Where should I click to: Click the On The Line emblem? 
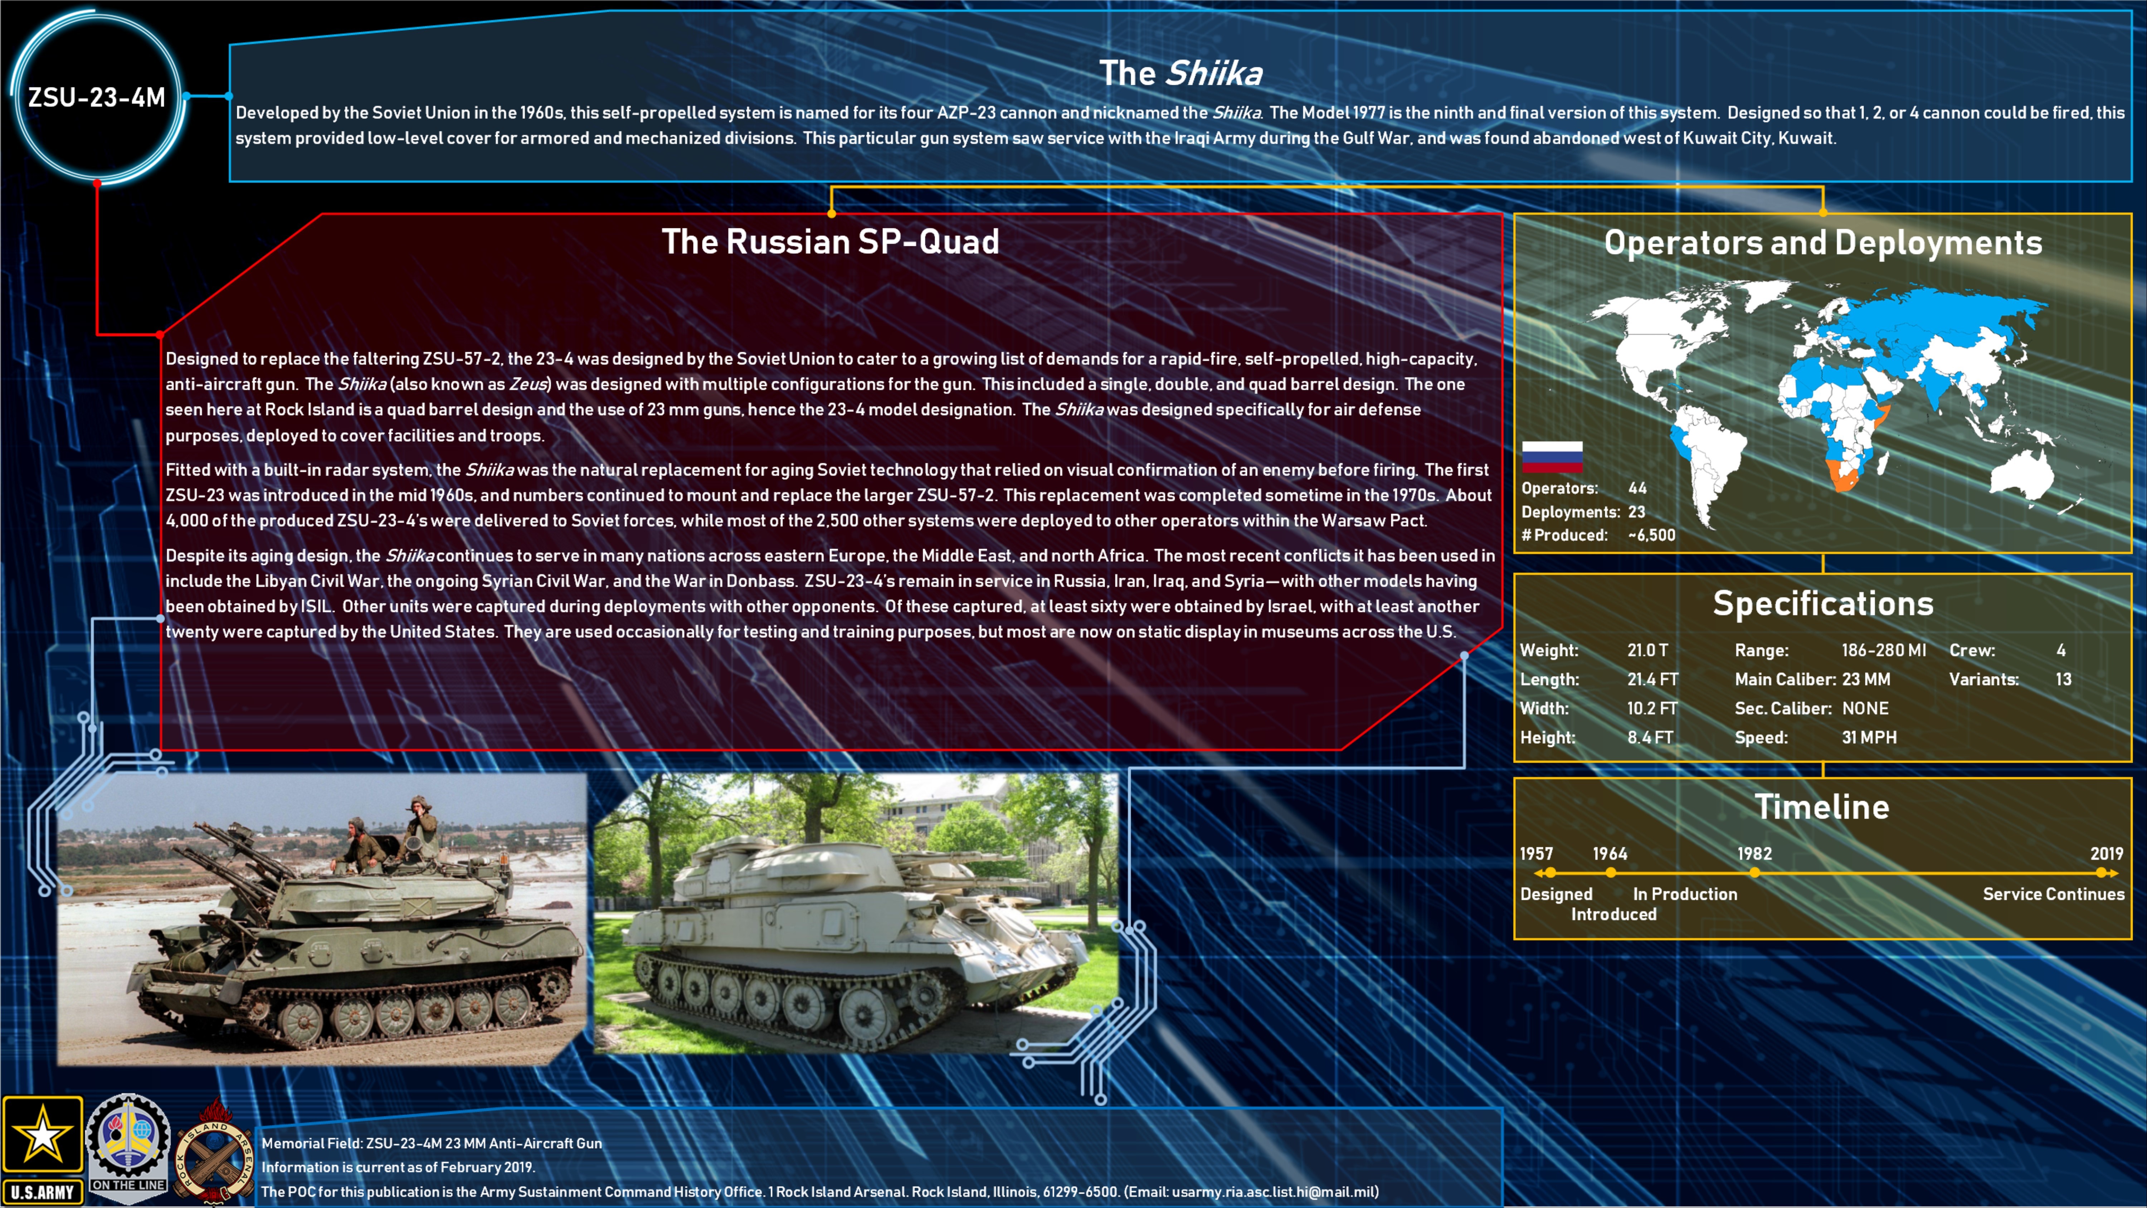(x=128, y=1149)
